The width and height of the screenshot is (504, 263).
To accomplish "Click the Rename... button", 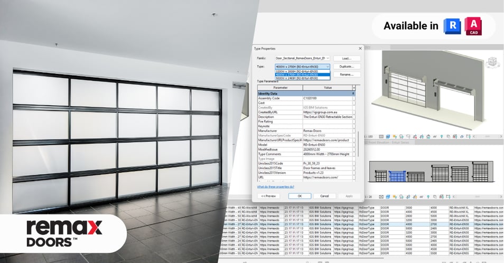I will click(347, 74).
